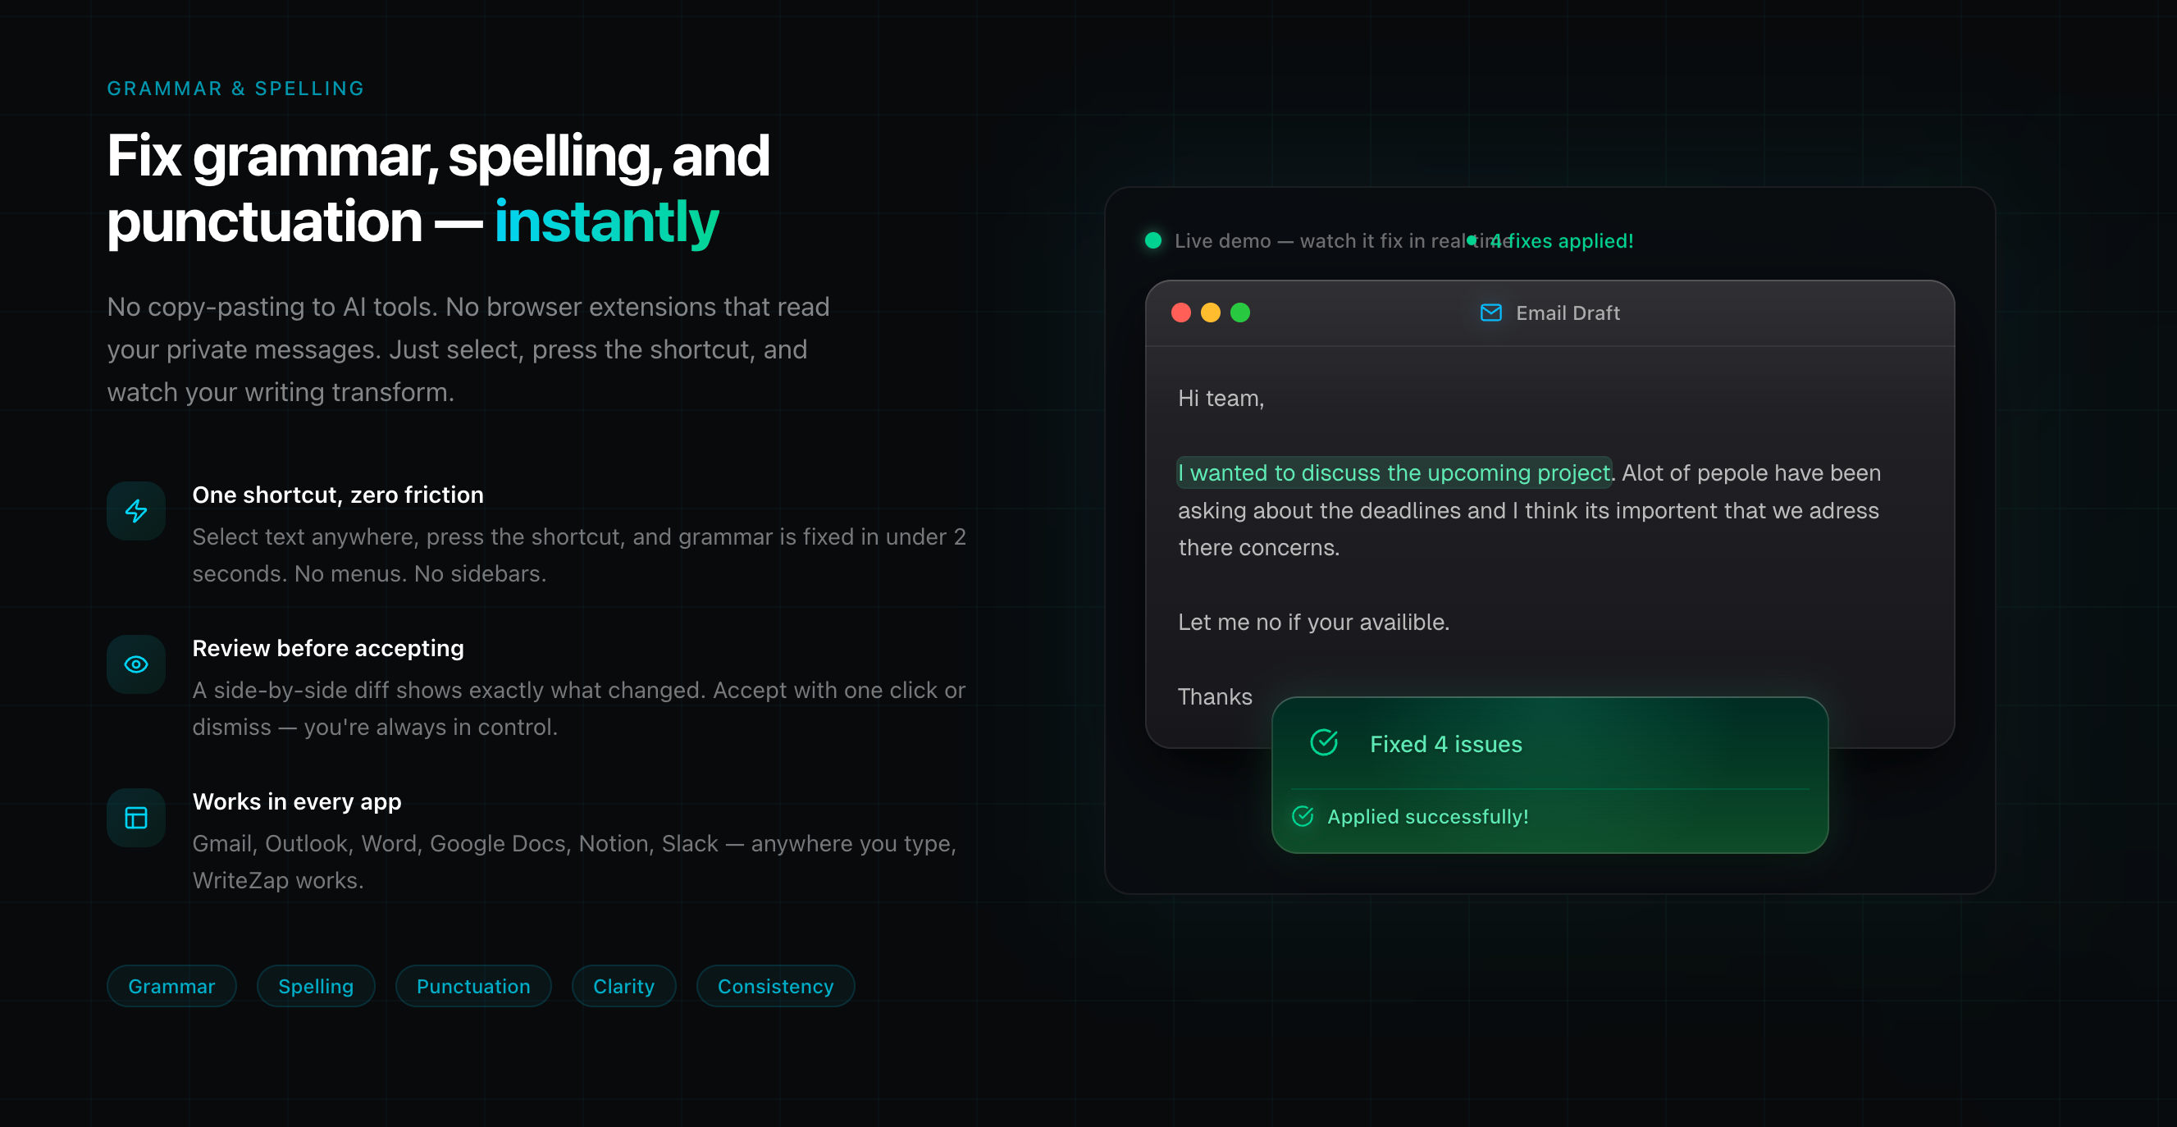Click the Applied successfully progress toast
The width and height of the screenshot is (2177, 1127).
1428,816
